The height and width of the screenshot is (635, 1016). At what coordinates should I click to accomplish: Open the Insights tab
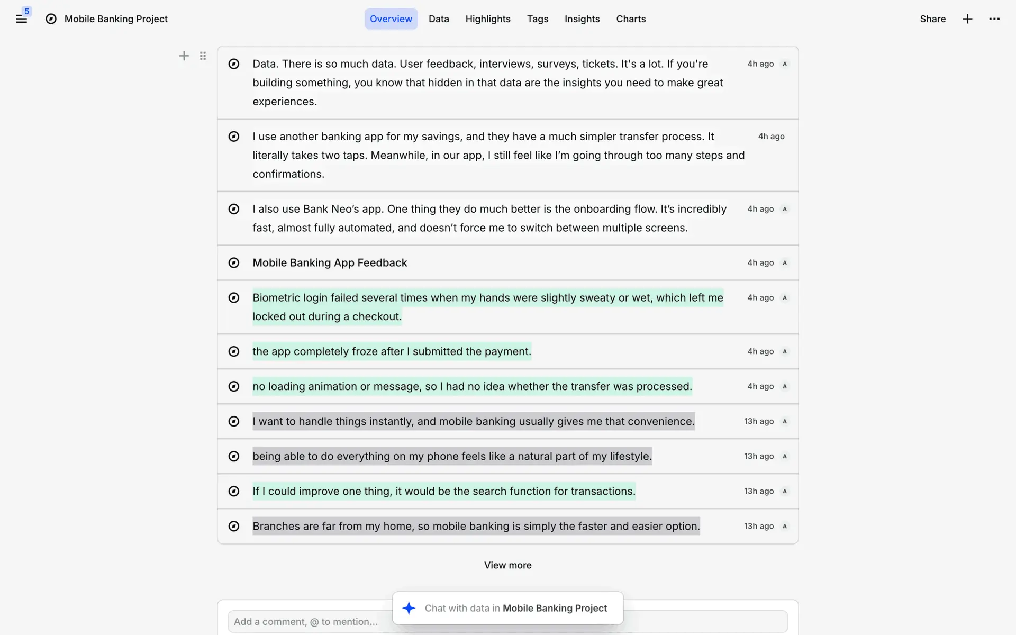click(x=582, y=19)
